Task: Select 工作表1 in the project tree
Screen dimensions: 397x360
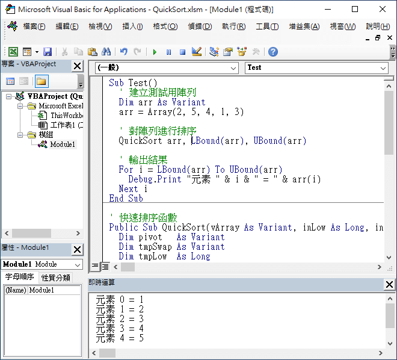Action: (66, 125)
